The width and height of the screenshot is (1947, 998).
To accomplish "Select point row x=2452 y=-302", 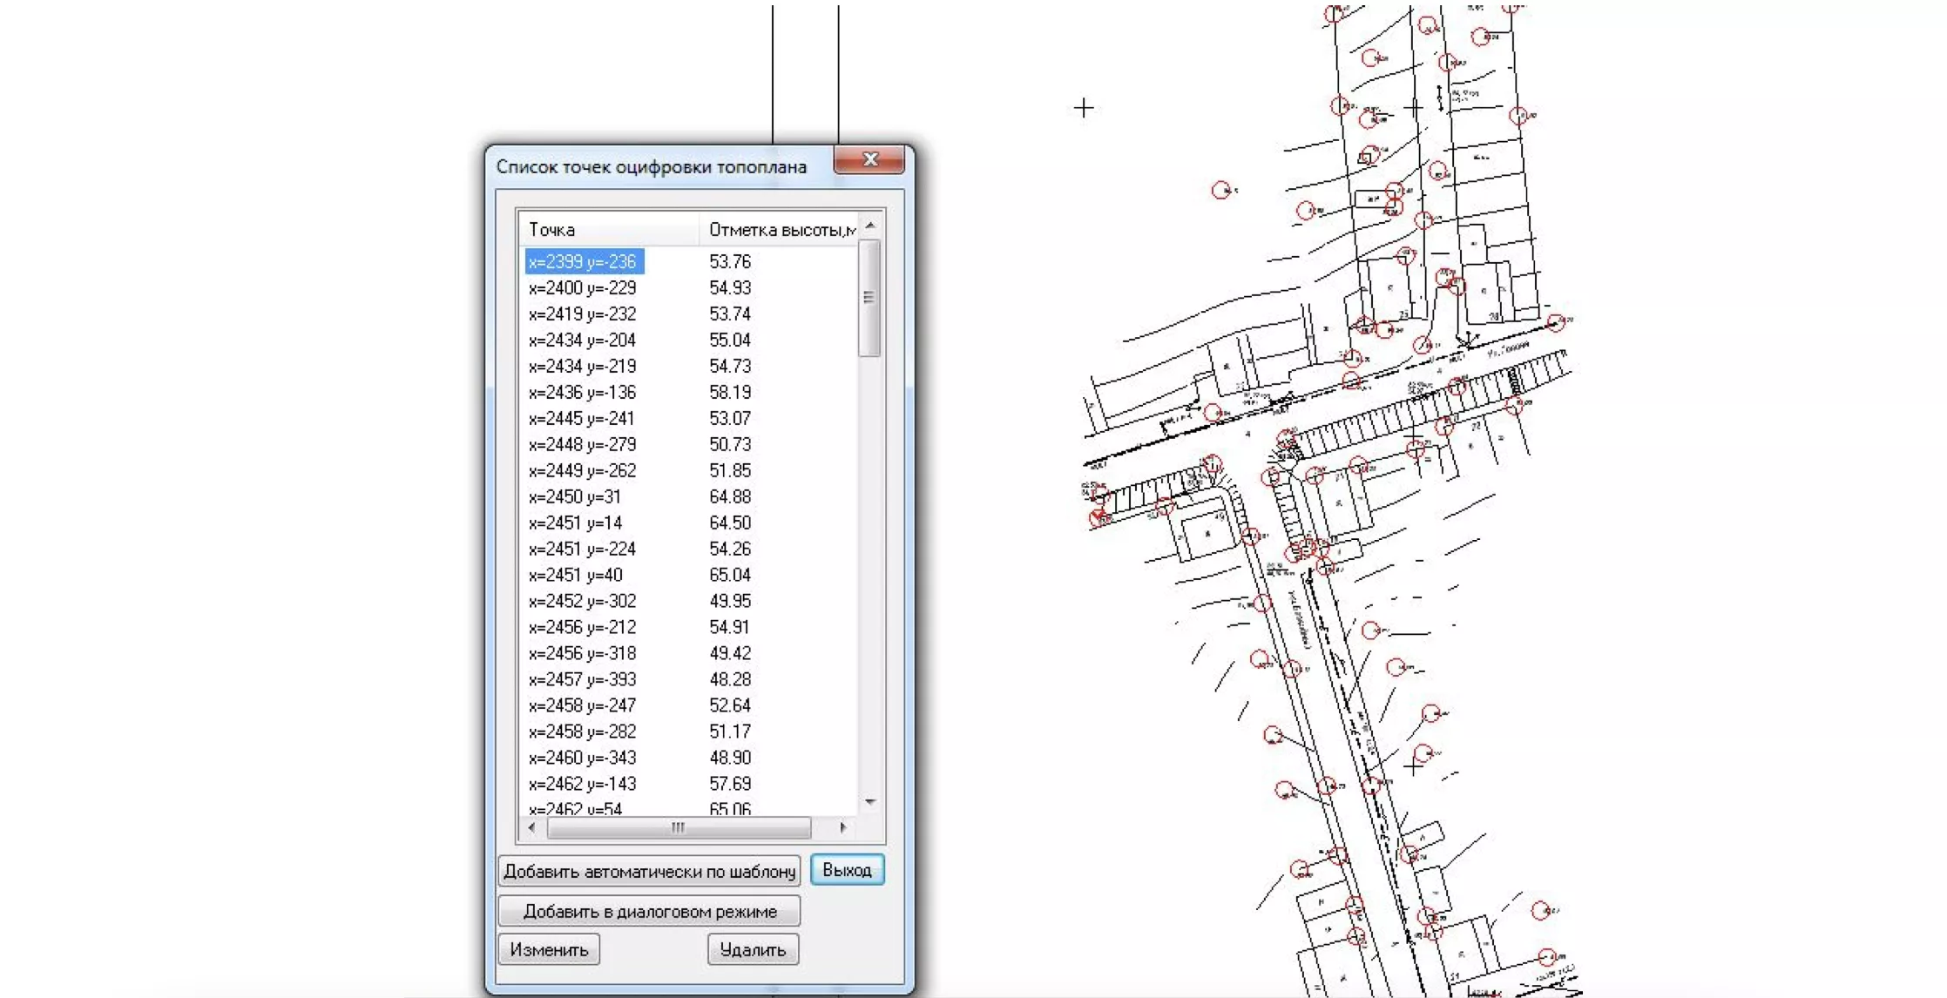I will pyautogui.click(x=583, y=602).
